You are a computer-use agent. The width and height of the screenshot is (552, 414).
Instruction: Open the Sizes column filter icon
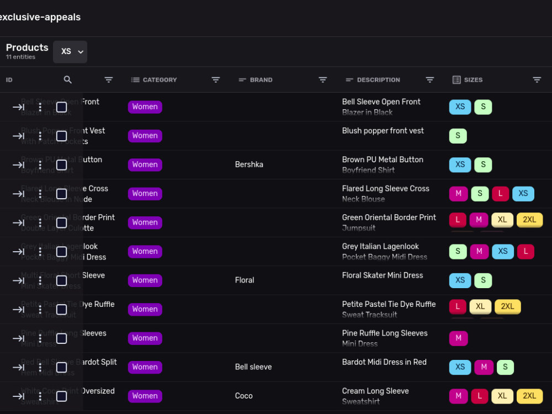point(537,80)
